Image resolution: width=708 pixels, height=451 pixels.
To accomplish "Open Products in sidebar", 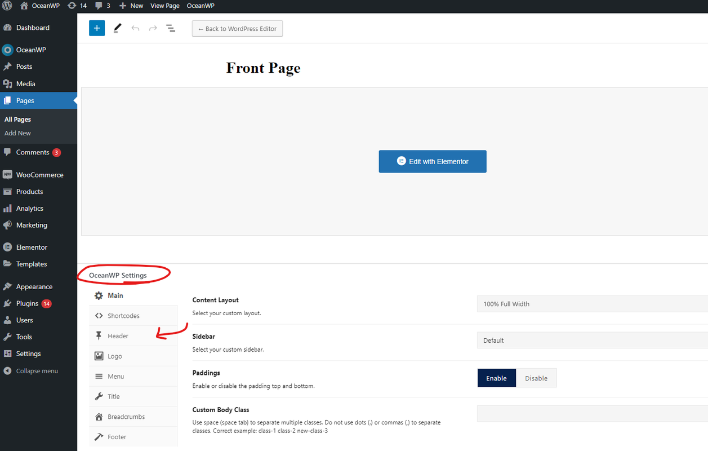I will pyautogui.click(x=38, y=192).
